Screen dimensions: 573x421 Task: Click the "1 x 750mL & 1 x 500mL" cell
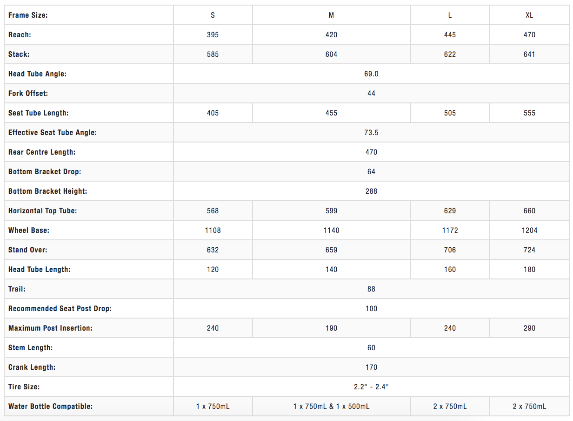[331, 407]
